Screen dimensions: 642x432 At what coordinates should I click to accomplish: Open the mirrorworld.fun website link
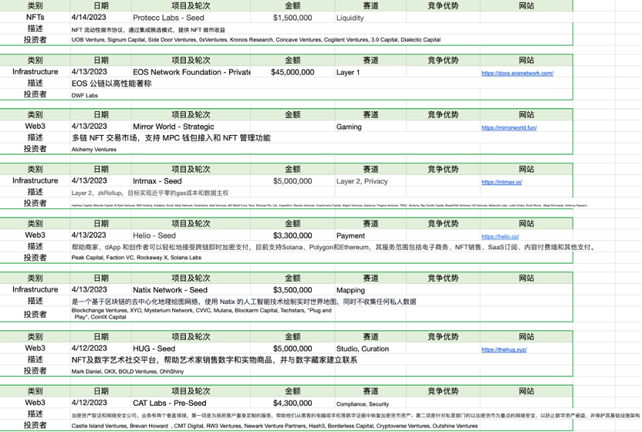click(x=509, y=128)
